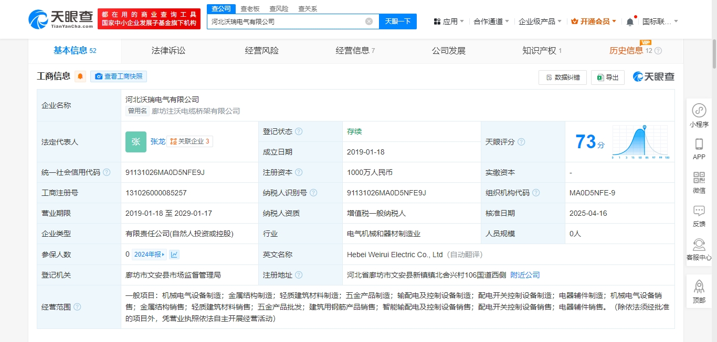Open the 张龙 legal representative link

158,141
